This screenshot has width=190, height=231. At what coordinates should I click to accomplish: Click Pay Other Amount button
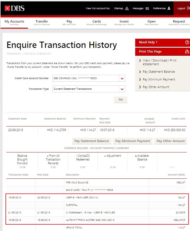(171, 141)
